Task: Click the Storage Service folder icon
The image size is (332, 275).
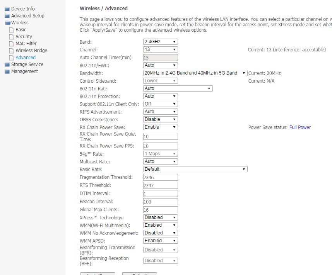Action: [x=7, y=65]
